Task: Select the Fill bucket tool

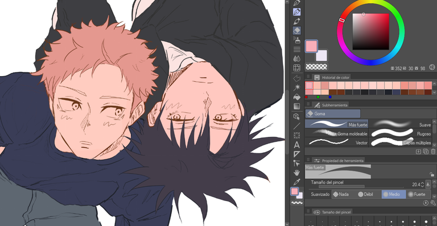Action: click(x=297, y=97)
